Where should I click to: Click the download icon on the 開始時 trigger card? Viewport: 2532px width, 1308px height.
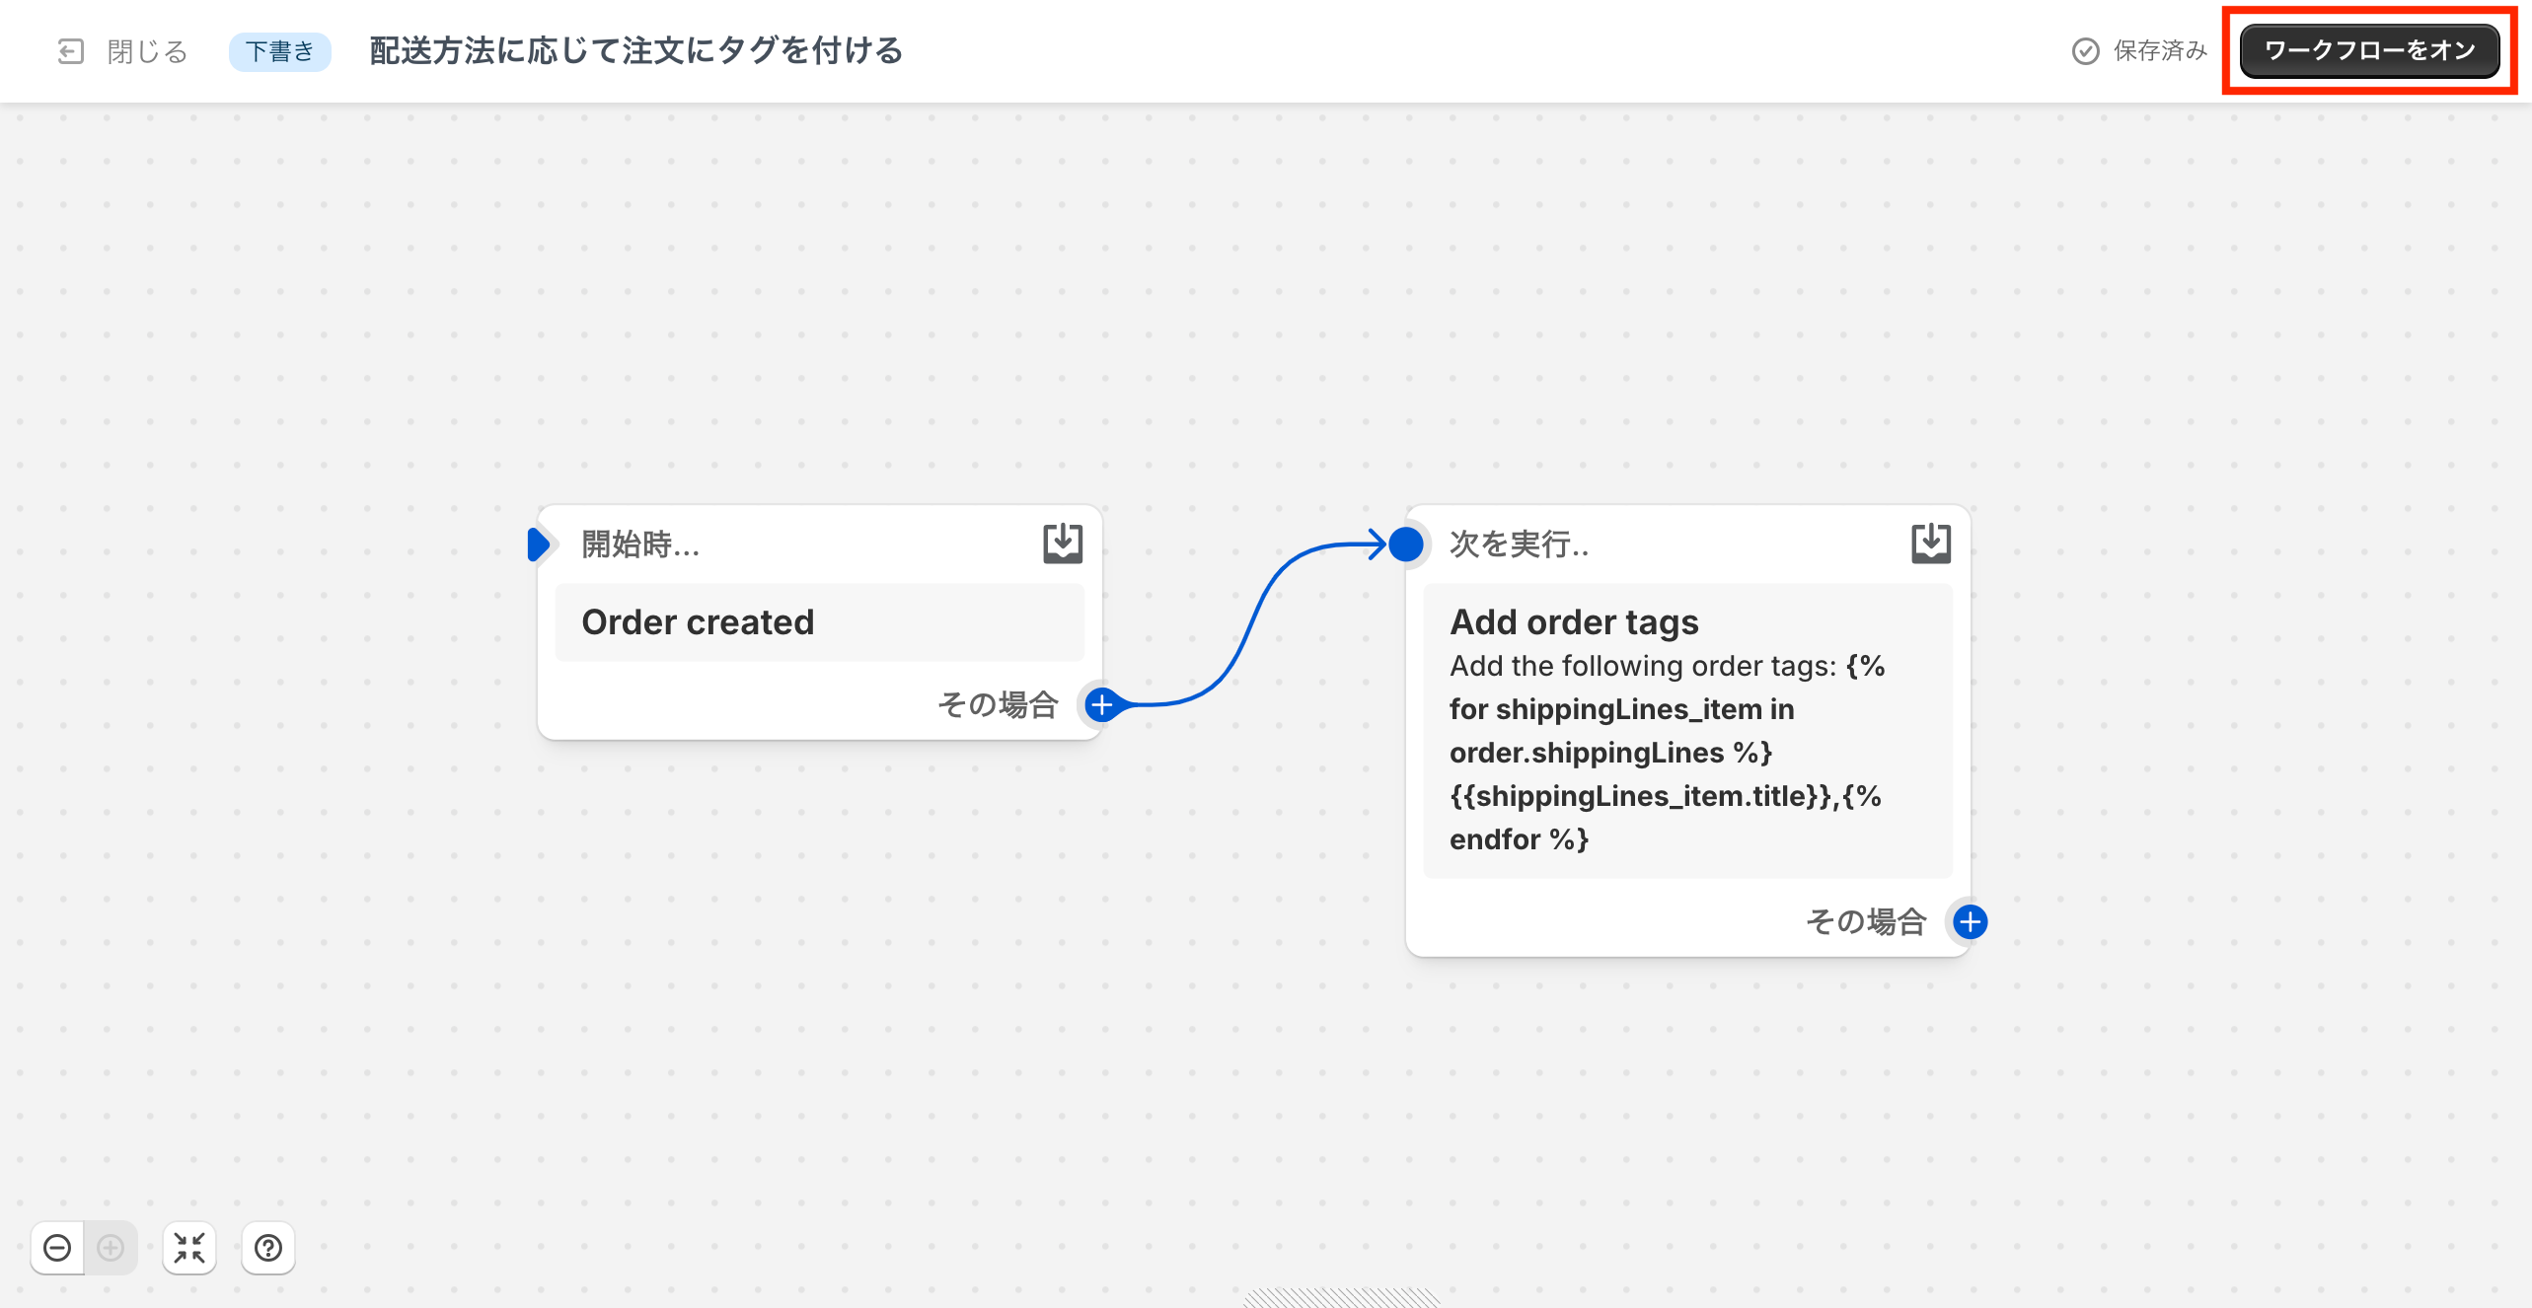(x=1063, y=544)
